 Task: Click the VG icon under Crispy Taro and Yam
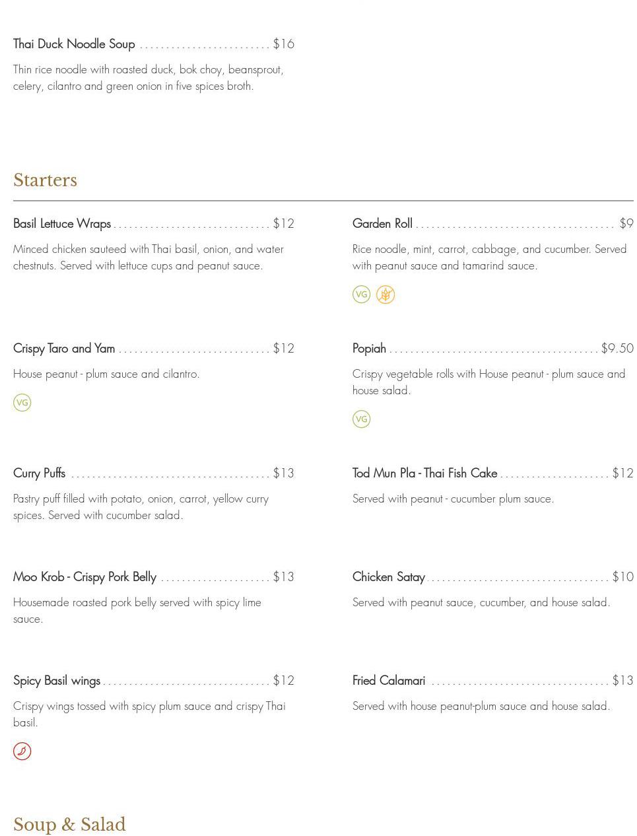[x=22, y=403]
